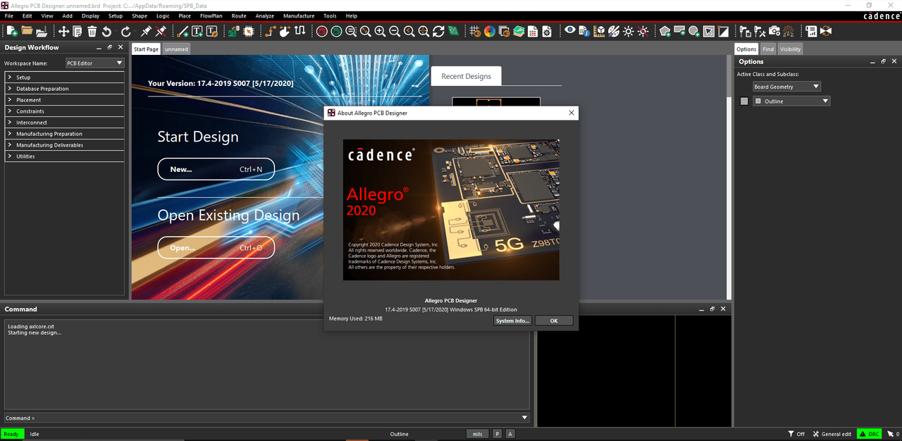Click the Open folder toolbar icon
902x441 pixels.
27,31
